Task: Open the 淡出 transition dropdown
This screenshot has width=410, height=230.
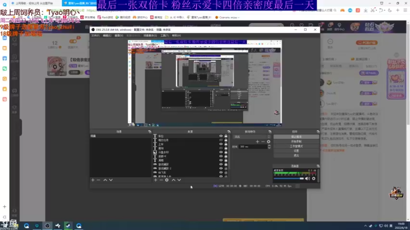Action: (252, 136)
